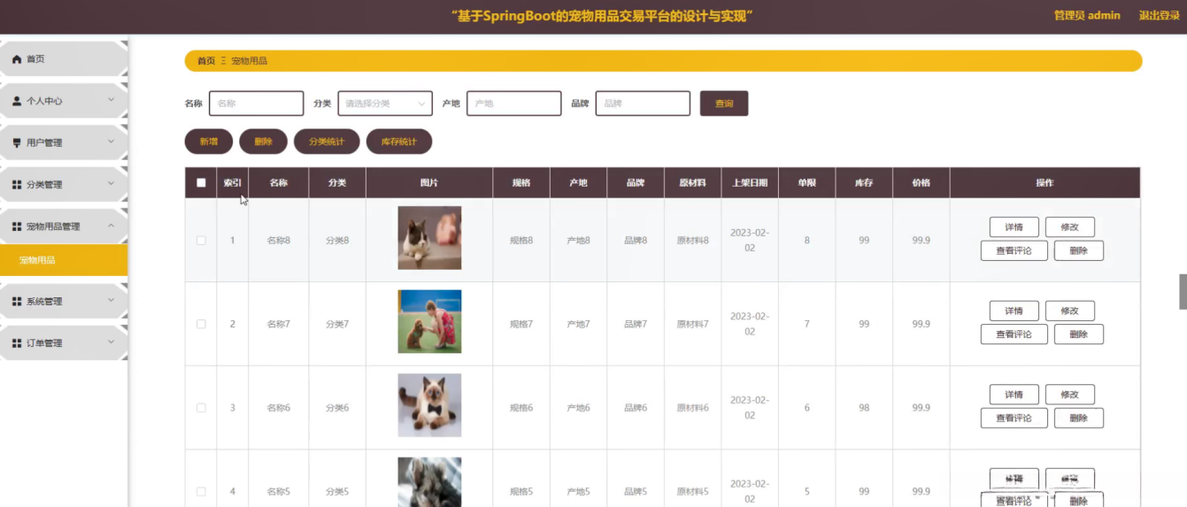The height and width of the screenshot is (507, 1187).
Task: Click the 删除 bulk delete button above table
Action: 263,142
